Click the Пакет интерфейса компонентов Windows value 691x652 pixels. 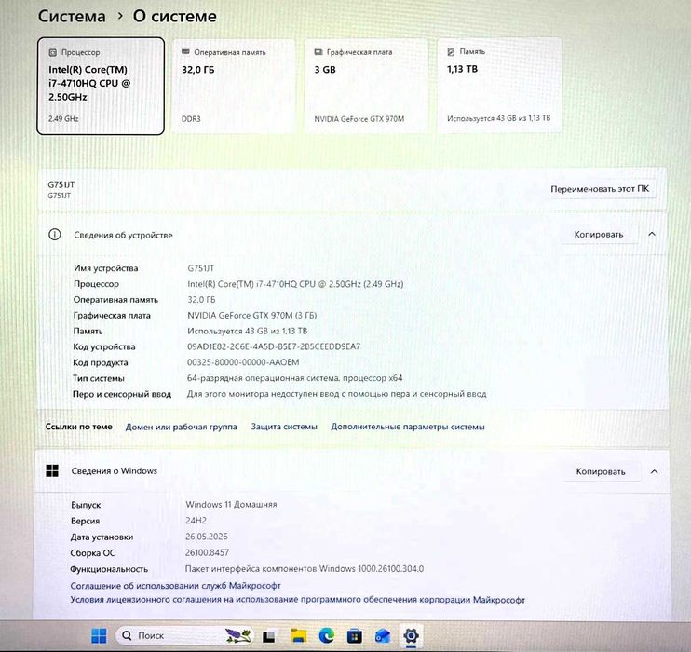point(305,569)
